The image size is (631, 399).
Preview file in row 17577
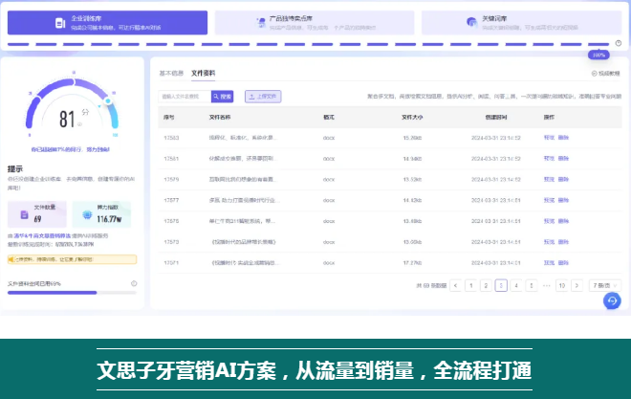click(x=549, y=200)
